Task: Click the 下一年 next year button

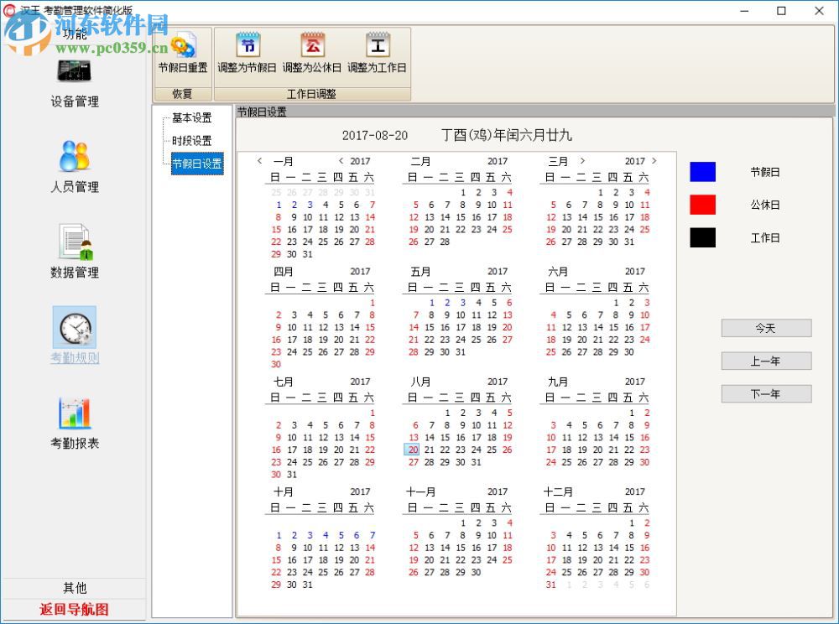Action: (x=765, y=393)
